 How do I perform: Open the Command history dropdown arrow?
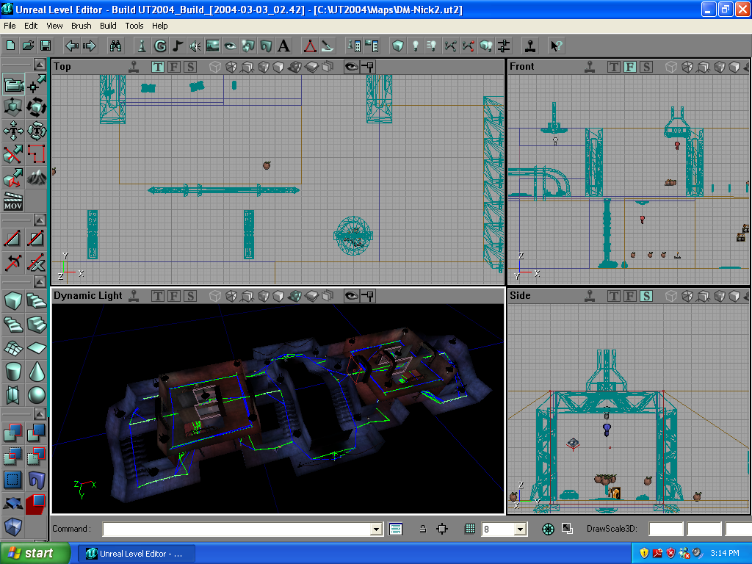[x=377, y=529]
